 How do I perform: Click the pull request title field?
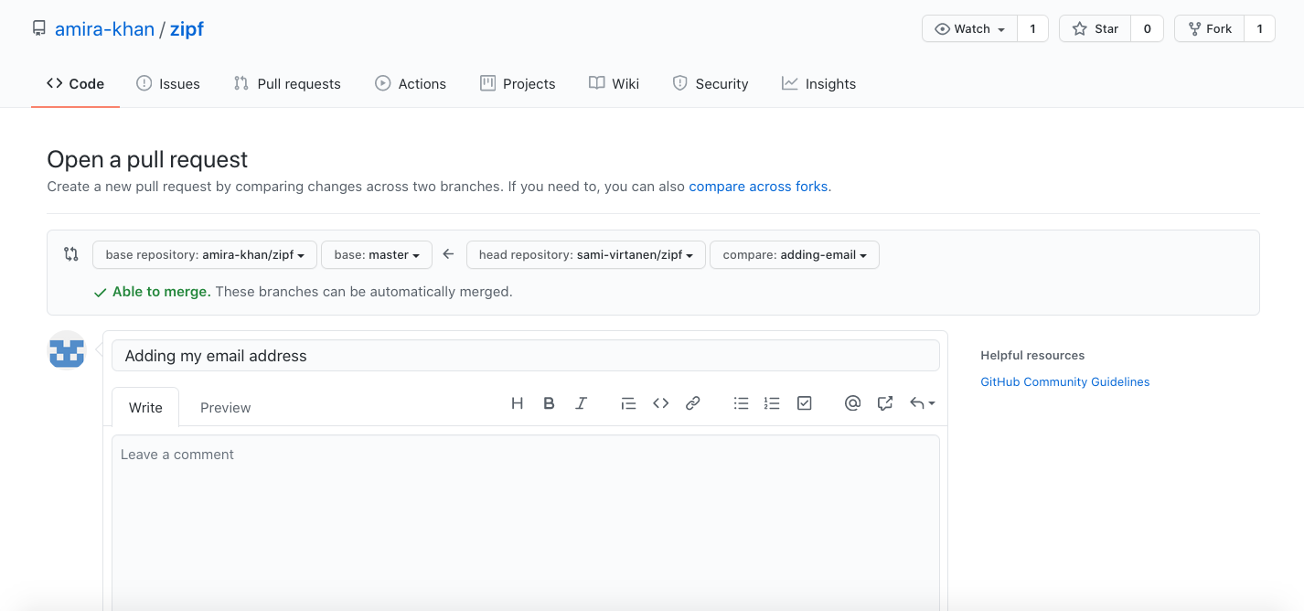(526, 356)
